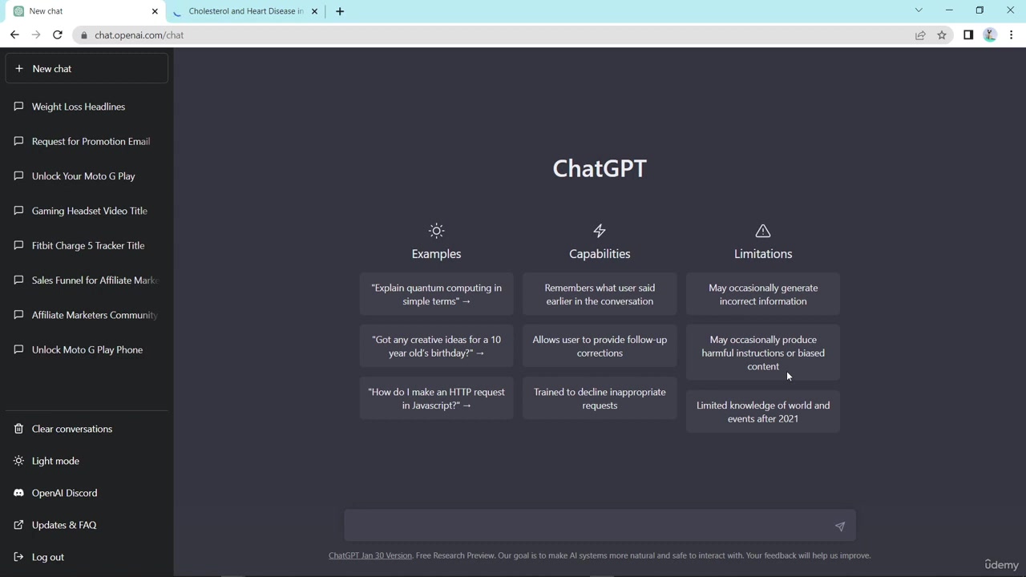Open the Updates & FAQ link
The width and height of the screenshot is (1026, 577).
[x=64, y=525]
